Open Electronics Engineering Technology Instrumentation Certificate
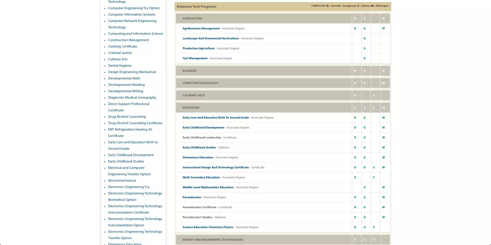Screen dimensions: 491x245 click(135, 209)
